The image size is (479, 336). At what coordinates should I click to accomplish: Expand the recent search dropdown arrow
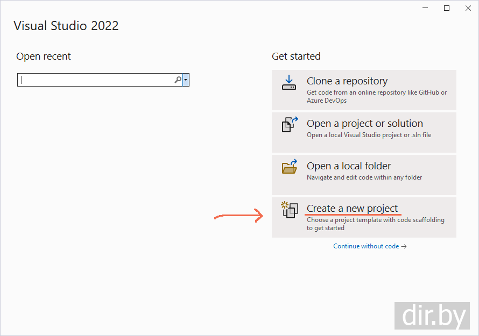tap(186, 80)
